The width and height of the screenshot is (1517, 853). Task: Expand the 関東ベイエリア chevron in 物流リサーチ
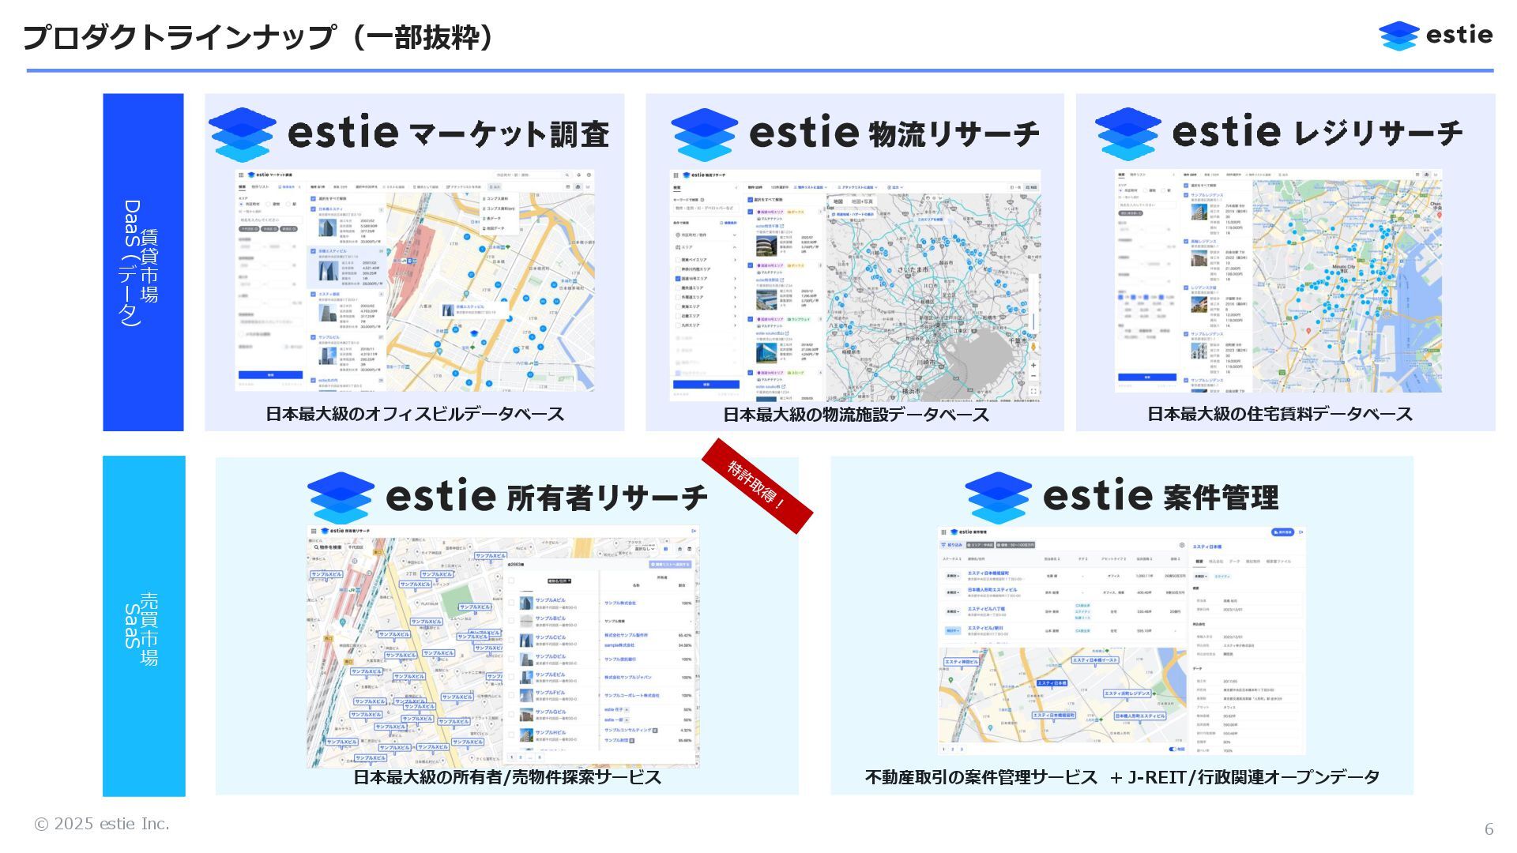tap(734, 260)
